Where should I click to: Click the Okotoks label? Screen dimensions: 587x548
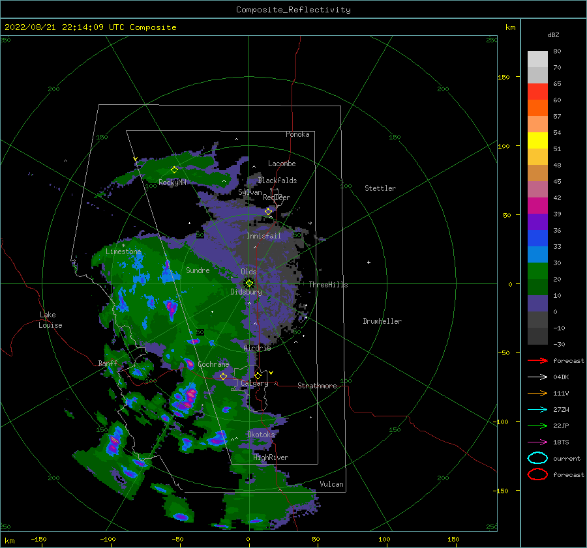coord(261,434)
